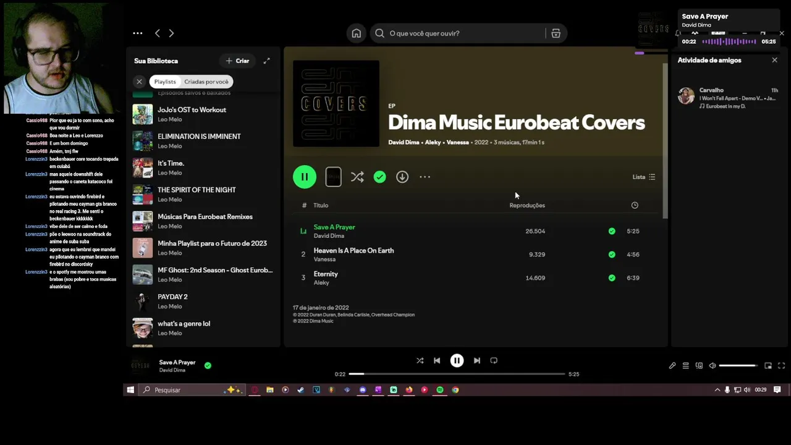Download the EP with the arrow icon
Image resolution: width=791 pixels, height=445 pixels.
pos(402,177)
